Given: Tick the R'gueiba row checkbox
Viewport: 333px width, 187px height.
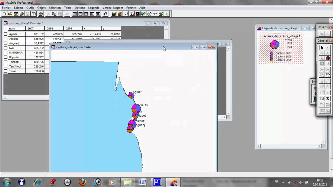Looking at the screenshot, I should (5, 57).
